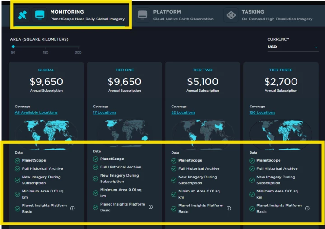Click the diamond target icon beside Tasking
This screenshot has height=229, width=325.
point(231,15)
